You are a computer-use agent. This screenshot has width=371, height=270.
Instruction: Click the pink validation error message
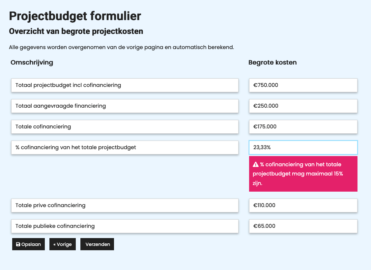coord(303,174)
